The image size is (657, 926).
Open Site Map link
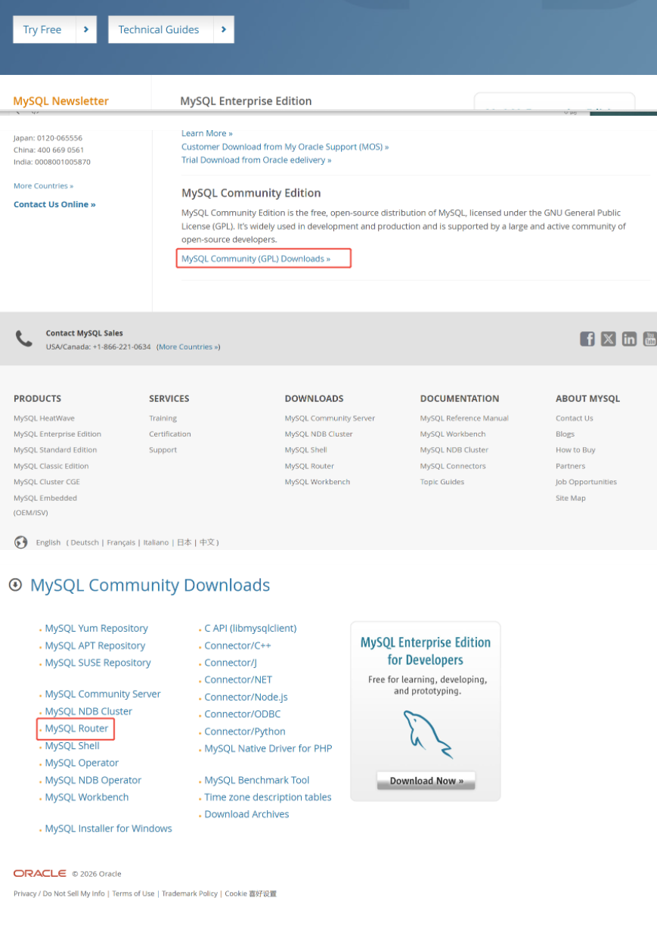pyautogui.click(x=571, y=498)
